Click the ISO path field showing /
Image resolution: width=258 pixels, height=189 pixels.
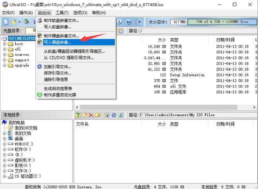(199, 31)
